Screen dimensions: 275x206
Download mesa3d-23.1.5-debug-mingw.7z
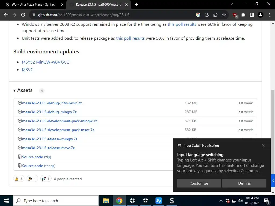[49, 112]
